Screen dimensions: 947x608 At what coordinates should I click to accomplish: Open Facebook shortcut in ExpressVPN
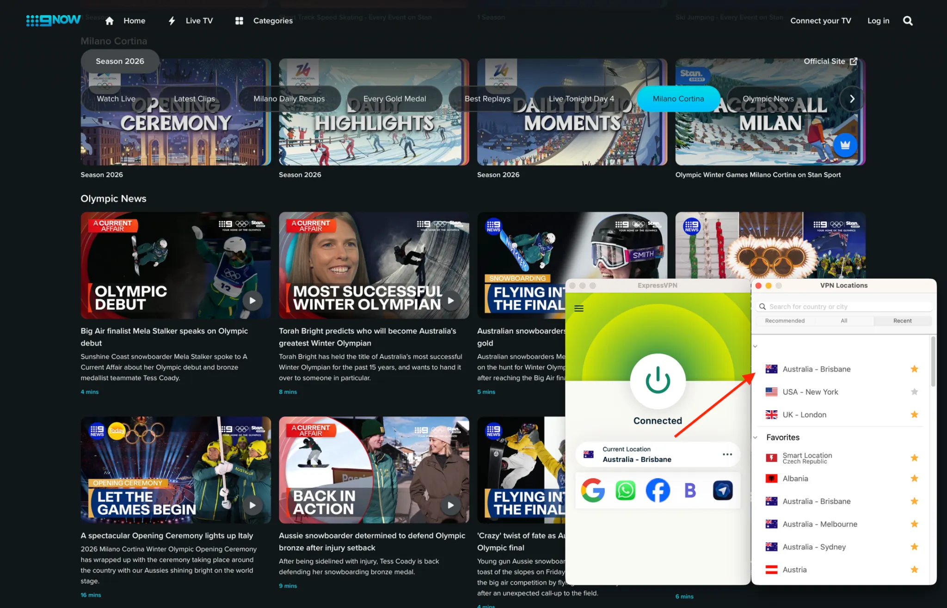tap(658, 491)
